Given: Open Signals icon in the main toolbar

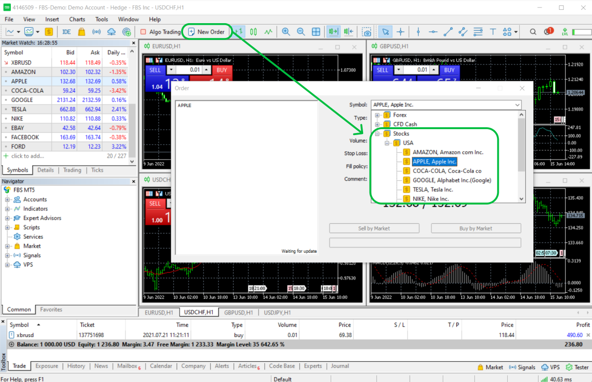Looking at the screenshot, I should click(97, 32).
